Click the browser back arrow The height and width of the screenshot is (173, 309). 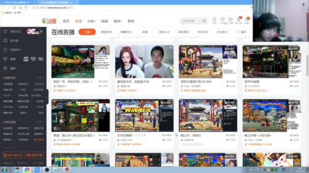3,8
